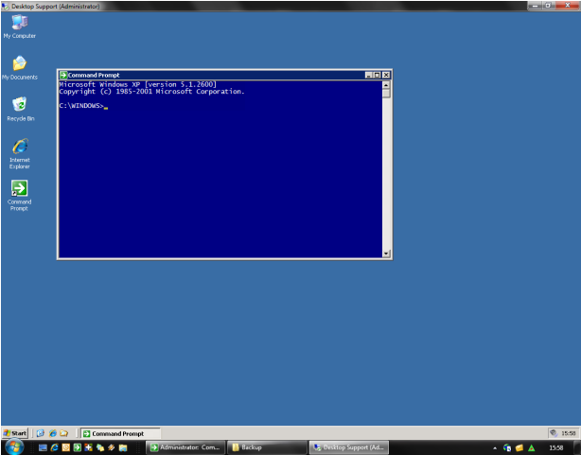Click the network computers icon on host taskbar
The image size is (581, 455).
(x=100, y=447)
